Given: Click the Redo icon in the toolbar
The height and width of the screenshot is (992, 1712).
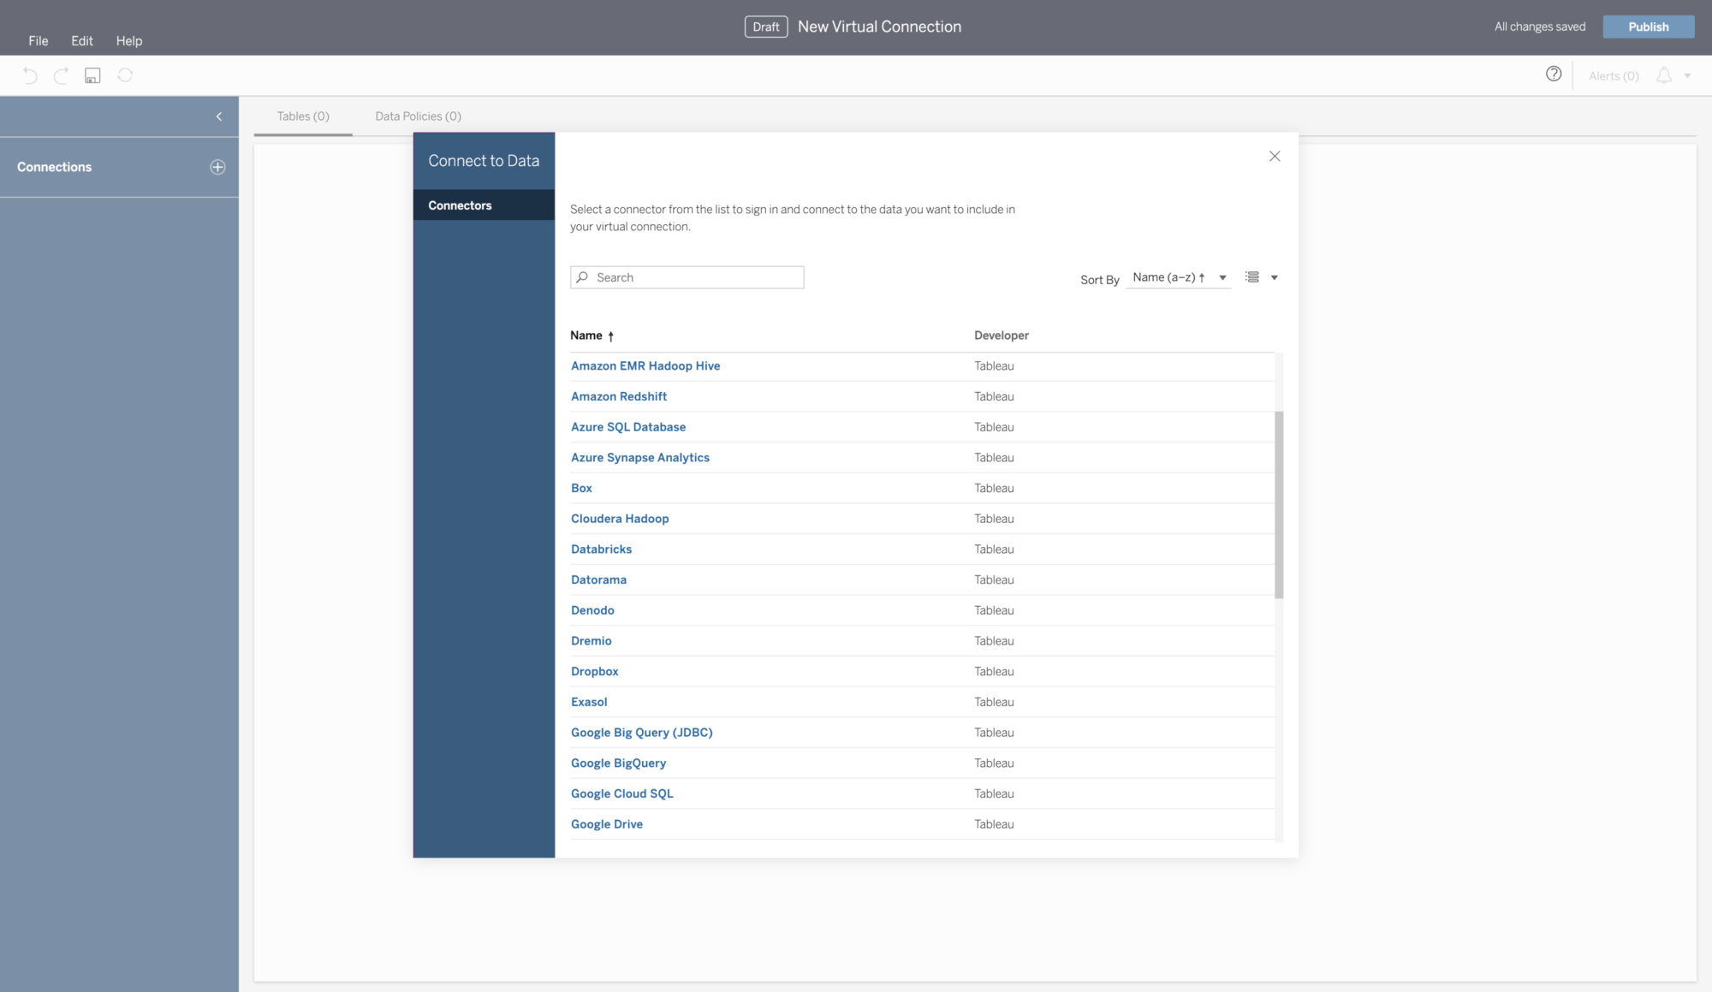Looking at the screenshot, I should coord(61,75).
